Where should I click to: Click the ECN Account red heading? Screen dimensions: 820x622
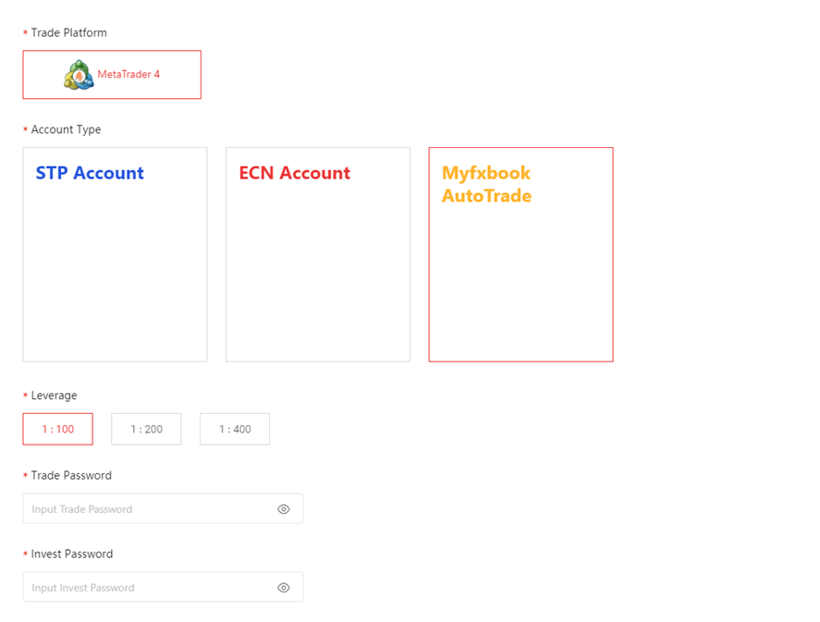pos(294,173)
